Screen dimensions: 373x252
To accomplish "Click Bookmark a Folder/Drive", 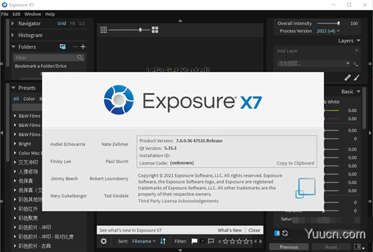I will point(40,66).
